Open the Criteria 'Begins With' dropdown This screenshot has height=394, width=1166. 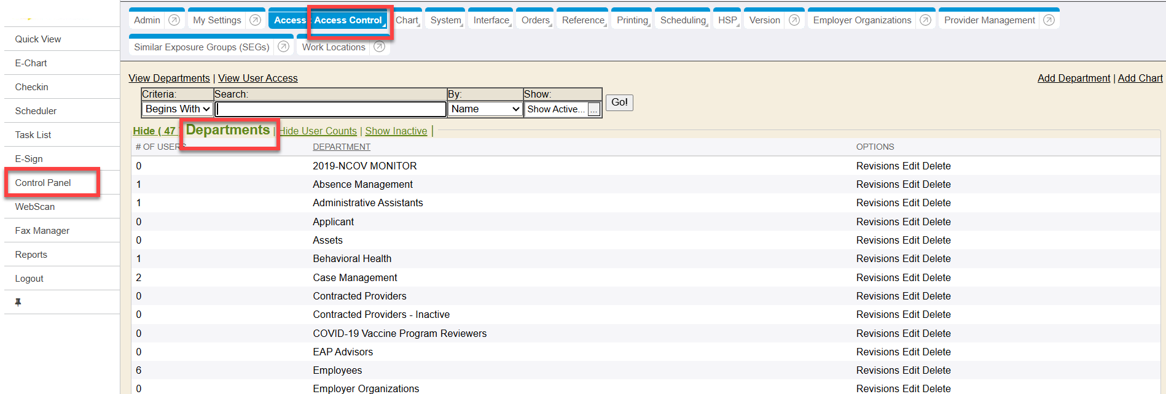178,109
